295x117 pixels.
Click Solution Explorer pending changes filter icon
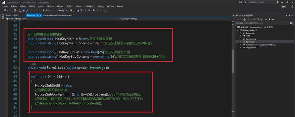point(250,19)
